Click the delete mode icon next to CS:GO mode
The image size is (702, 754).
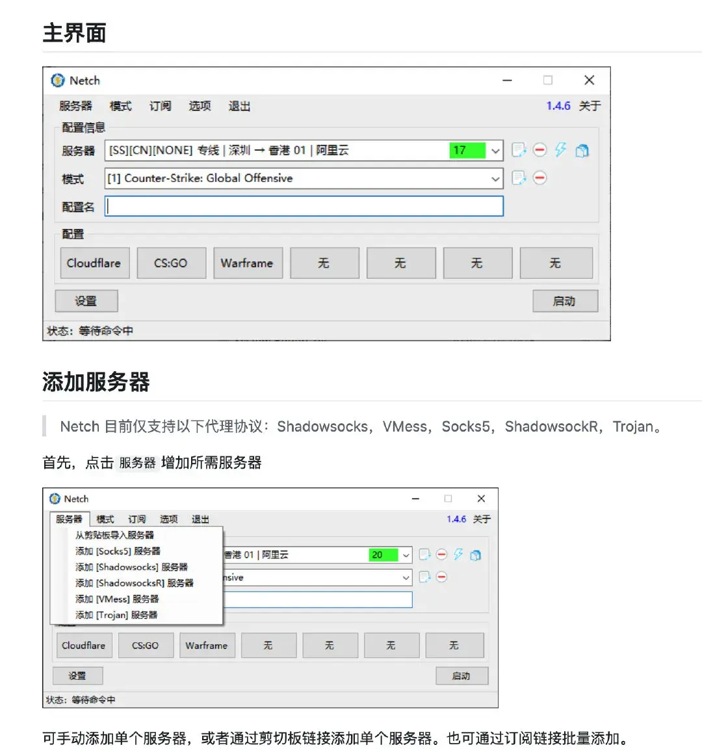539,178
